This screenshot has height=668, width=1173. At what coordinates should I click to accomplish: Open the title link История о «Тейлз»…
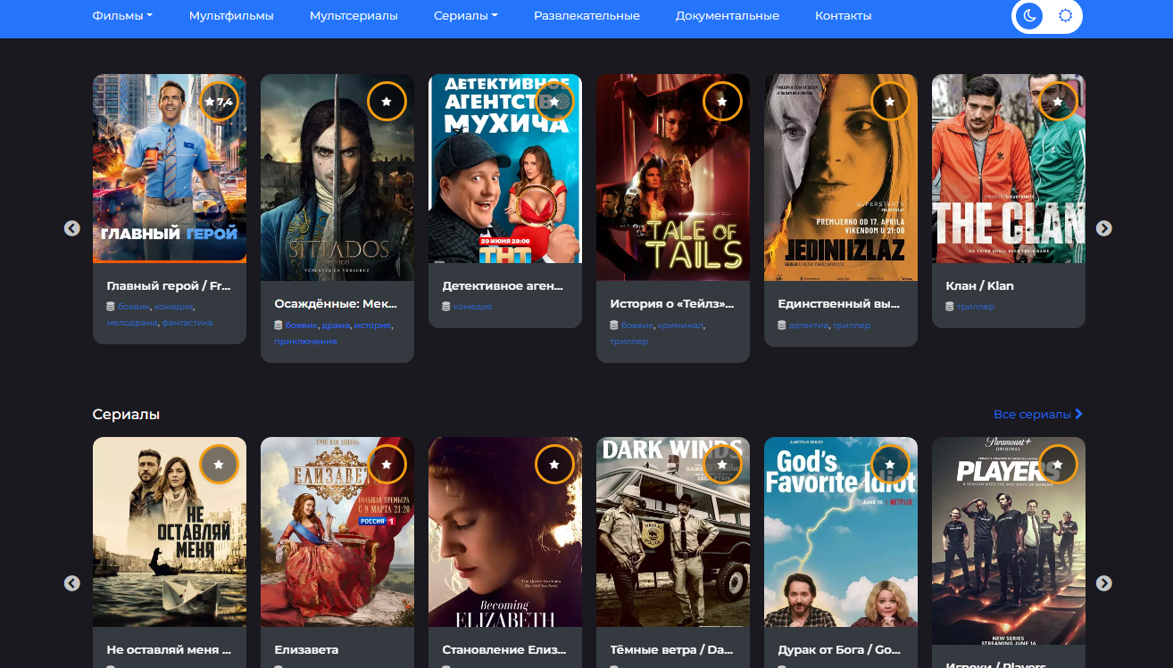(x=673, y=303)
